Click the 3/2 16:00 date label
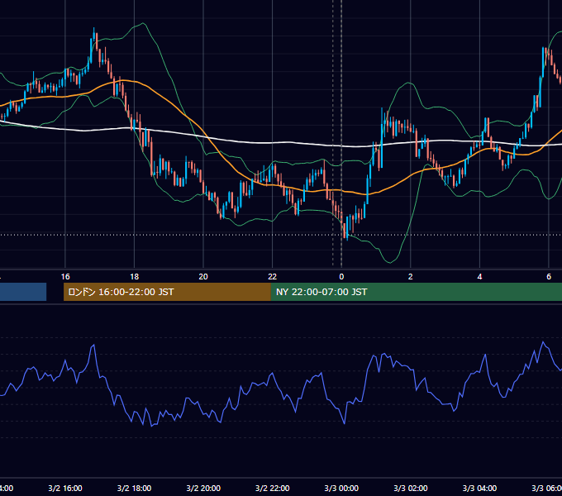 click(65, 488)
